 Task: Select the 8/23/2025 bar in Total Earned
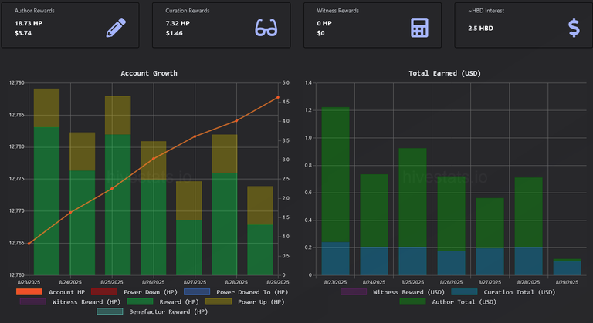tap(335, 191)
